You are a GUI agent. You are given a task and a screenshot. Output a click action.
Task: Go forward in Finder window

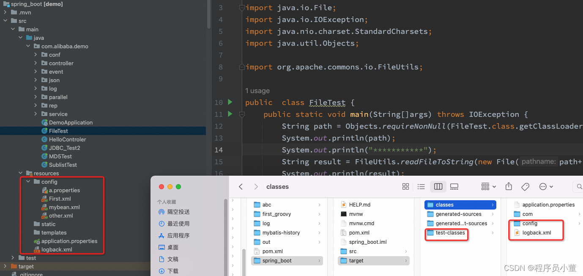256,187
